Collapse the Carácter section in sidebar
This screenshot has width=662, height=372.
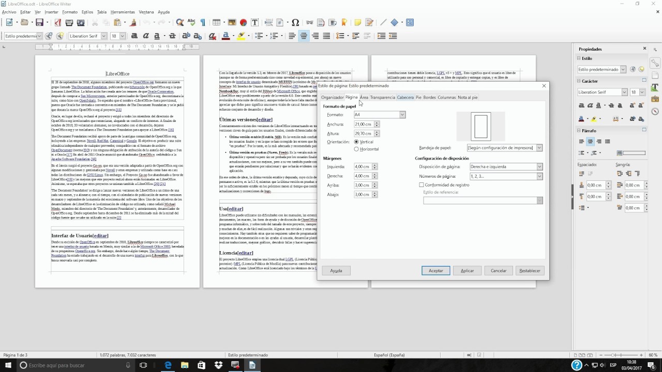click(x=579, y=81)
